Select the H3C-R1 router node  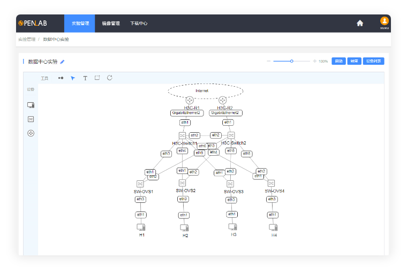click(x=190, y=100)
